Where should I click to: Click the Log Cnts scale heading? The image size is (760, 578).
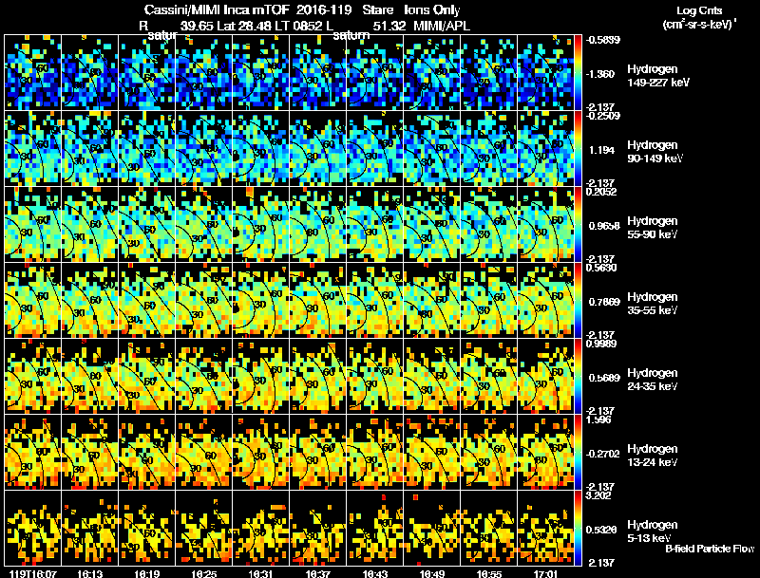(x=699, y=10)
